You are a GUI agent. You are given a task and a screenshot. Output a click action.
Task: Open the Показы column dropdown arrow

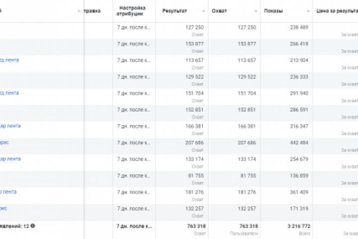click(308, 11)
